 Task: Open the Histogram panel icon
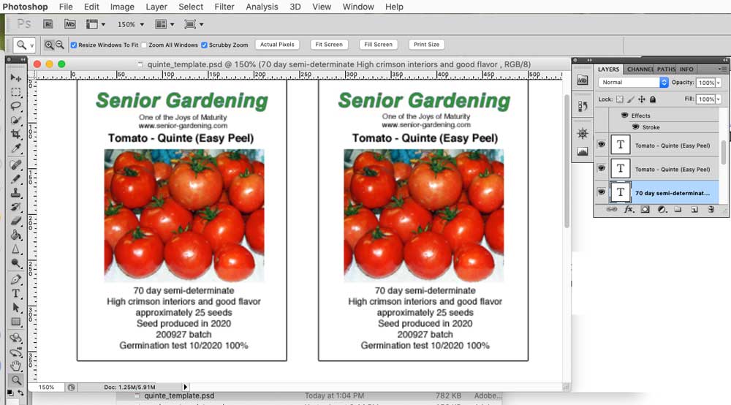pos(583,151)
